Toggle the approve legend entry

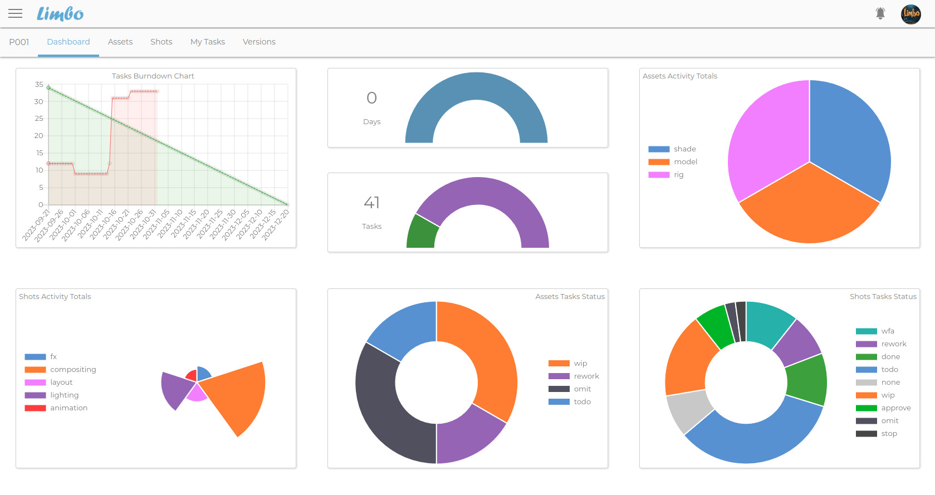coord(884,408)
